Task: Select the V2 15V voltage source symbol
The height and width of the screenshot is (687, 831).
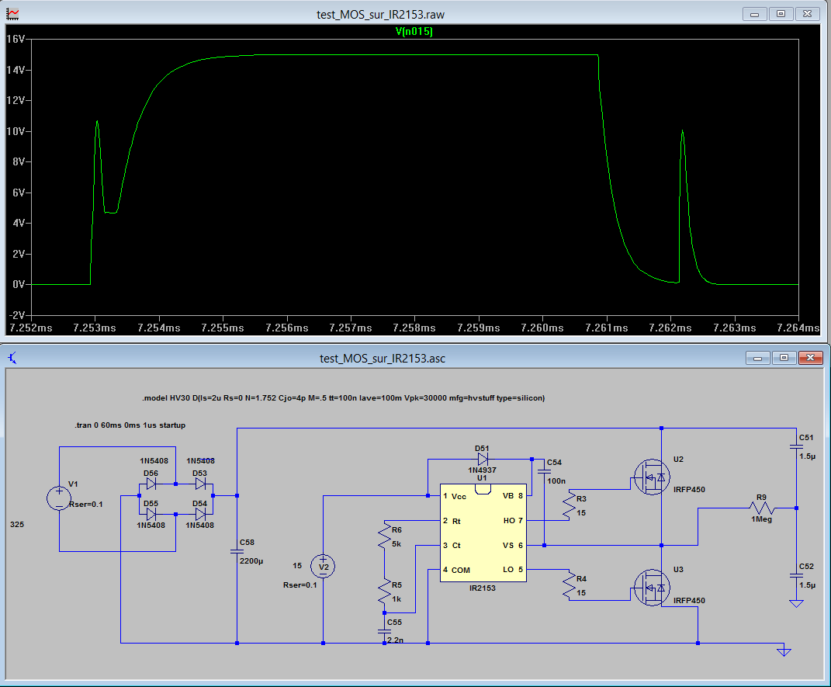Action: pyautogui.click(x=322, y=567)
